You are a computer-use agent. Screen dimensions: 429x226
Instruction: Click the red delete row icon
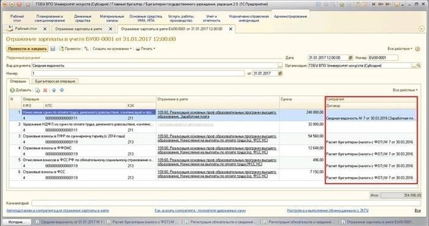[45, 90]
